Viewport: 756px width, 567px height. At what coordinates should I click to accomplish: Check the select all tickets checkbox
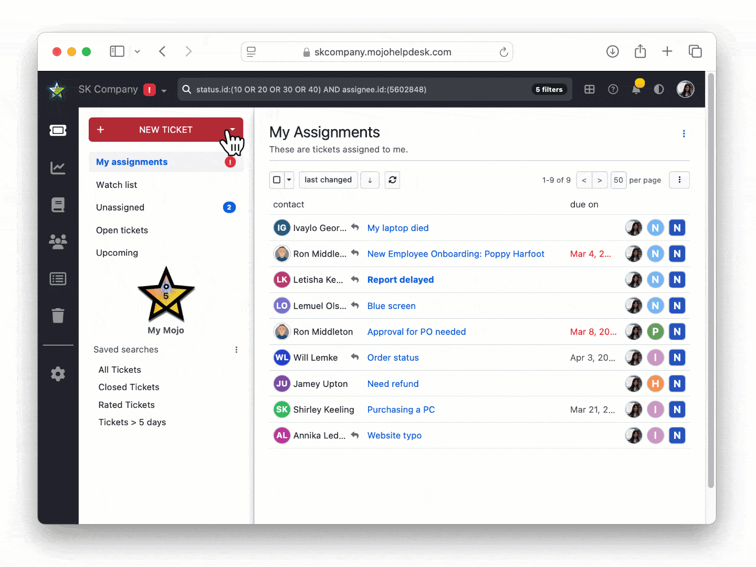277,180
